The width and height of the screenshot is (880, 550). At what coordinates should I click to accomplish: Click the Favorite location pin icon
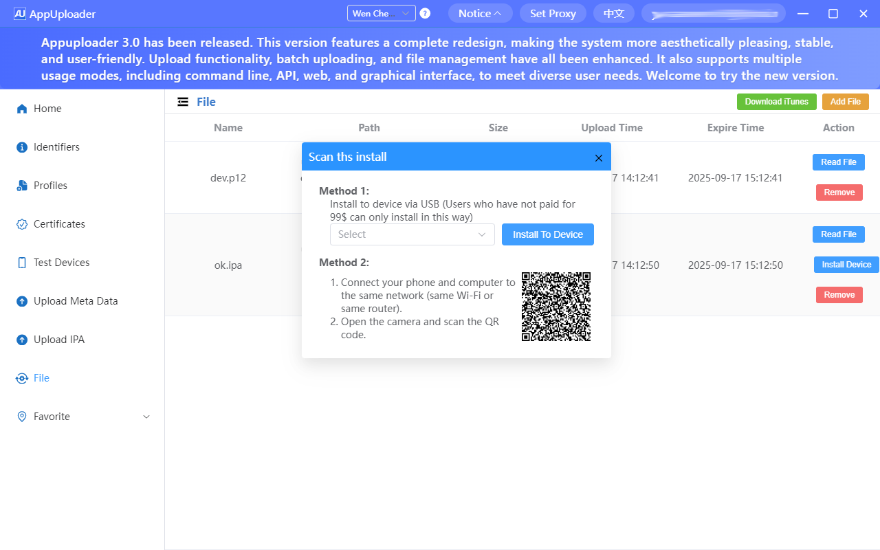tap(22, 417)
